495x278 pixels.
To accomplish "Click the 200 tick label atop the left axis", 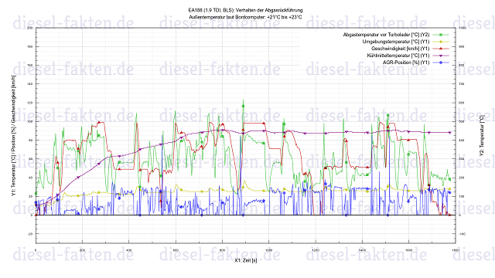I will point(30,28).
